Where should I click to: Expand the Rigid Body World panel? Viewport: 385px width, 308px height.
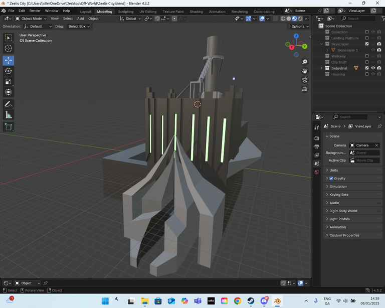point(343,211)
